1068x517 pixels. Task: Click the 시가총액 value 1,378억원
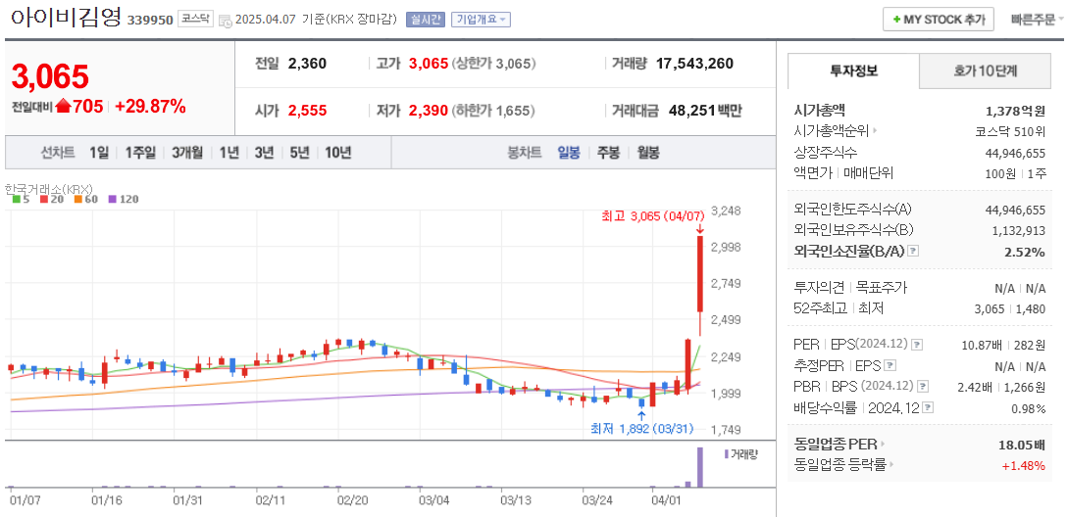tap(1016, 111)
